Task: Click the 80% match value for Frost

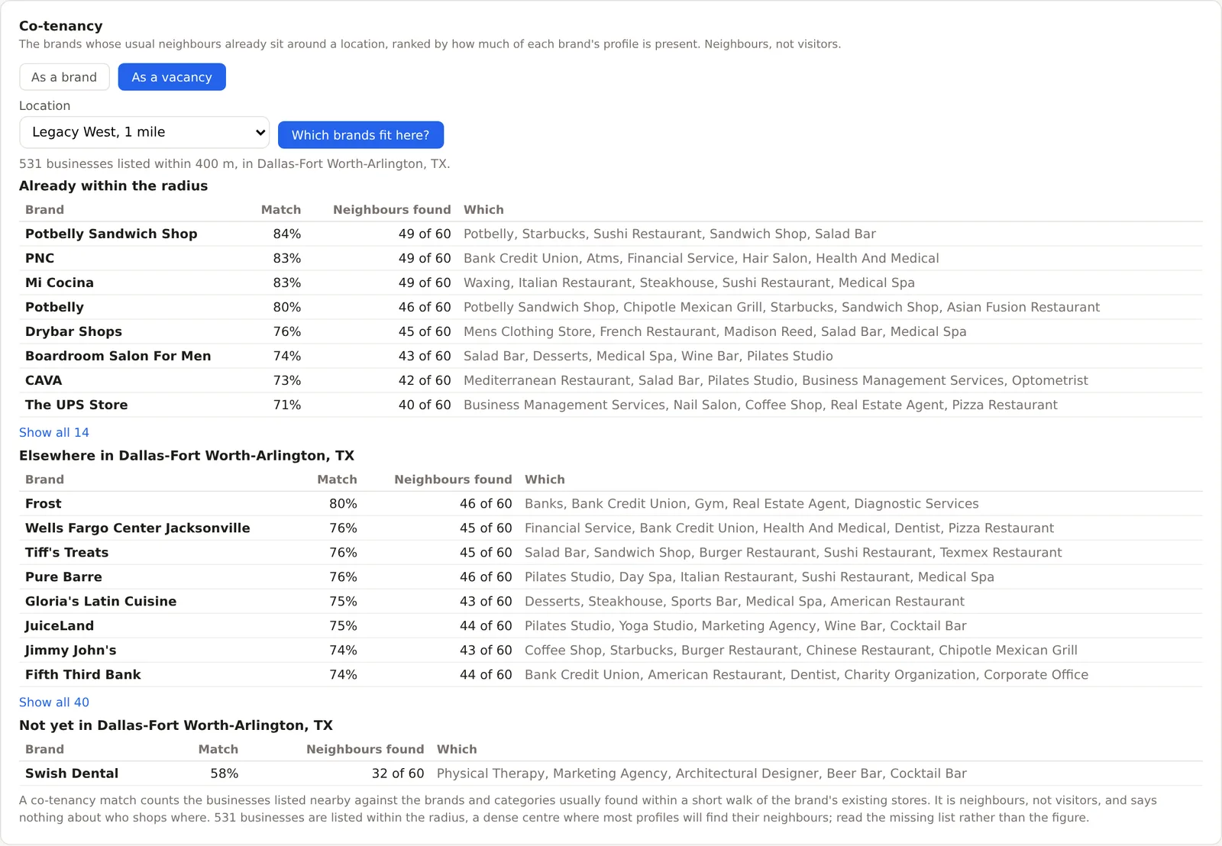Action: point(343,504)
